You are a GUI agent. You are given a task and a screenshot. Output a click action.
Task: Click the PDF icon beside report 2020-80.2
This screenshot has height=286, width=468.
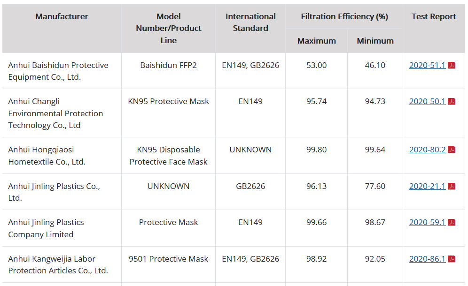(x=452, y=150)
